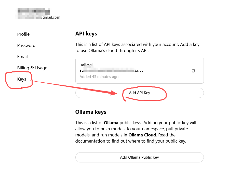Click the bold 'Ollama Cloud' text

pyautogui.click(x=142, y=135)
